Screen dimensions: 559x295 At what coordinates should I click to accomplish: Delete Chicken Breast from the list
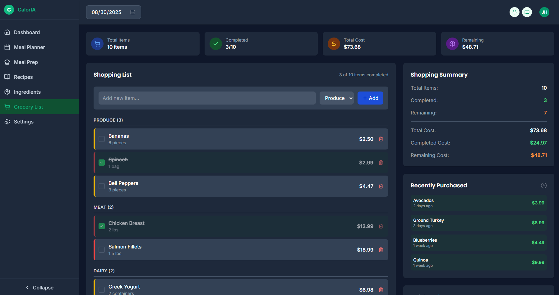tap(381, 226)
